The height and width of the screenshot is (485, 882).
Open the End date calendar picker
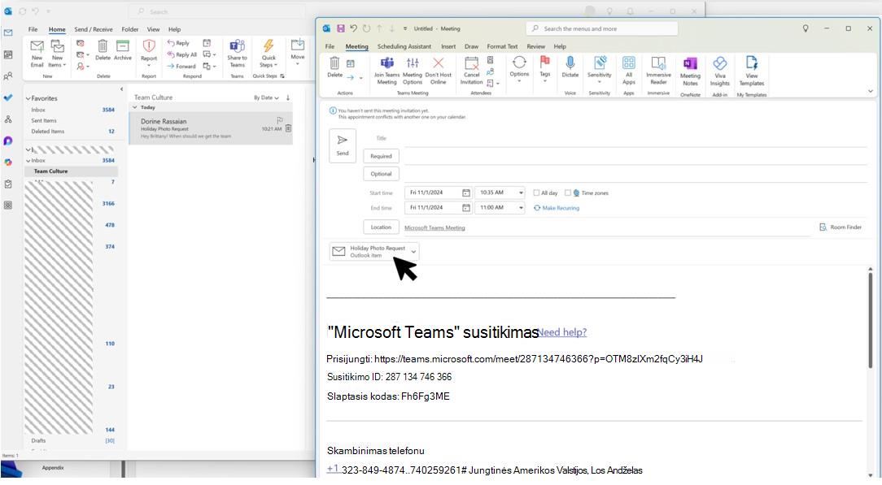[x=465, y=208]
